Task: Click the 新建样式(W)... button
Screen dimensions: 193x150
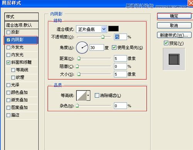Action: point(174,35)
